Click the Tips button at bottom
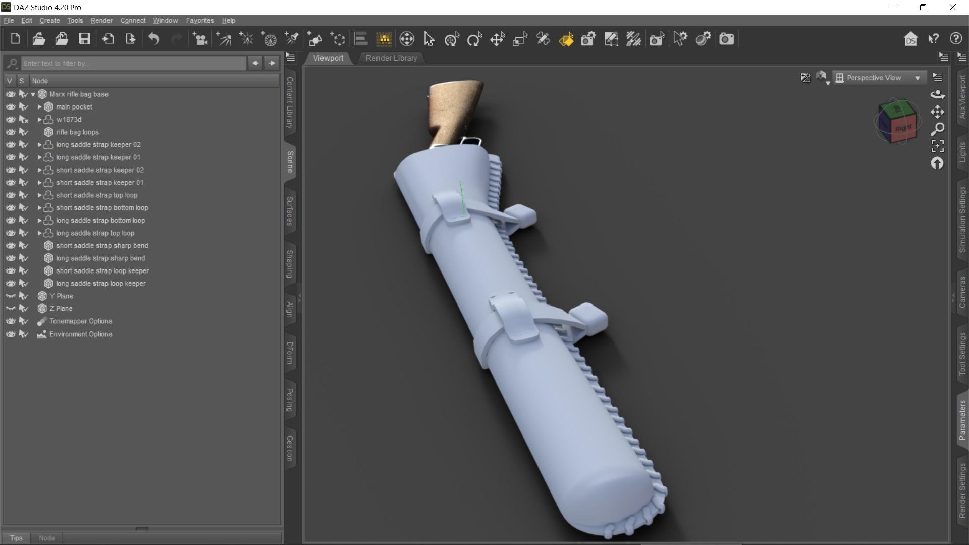The width and height of the screenshot is (969, 545). coord(16,538)
